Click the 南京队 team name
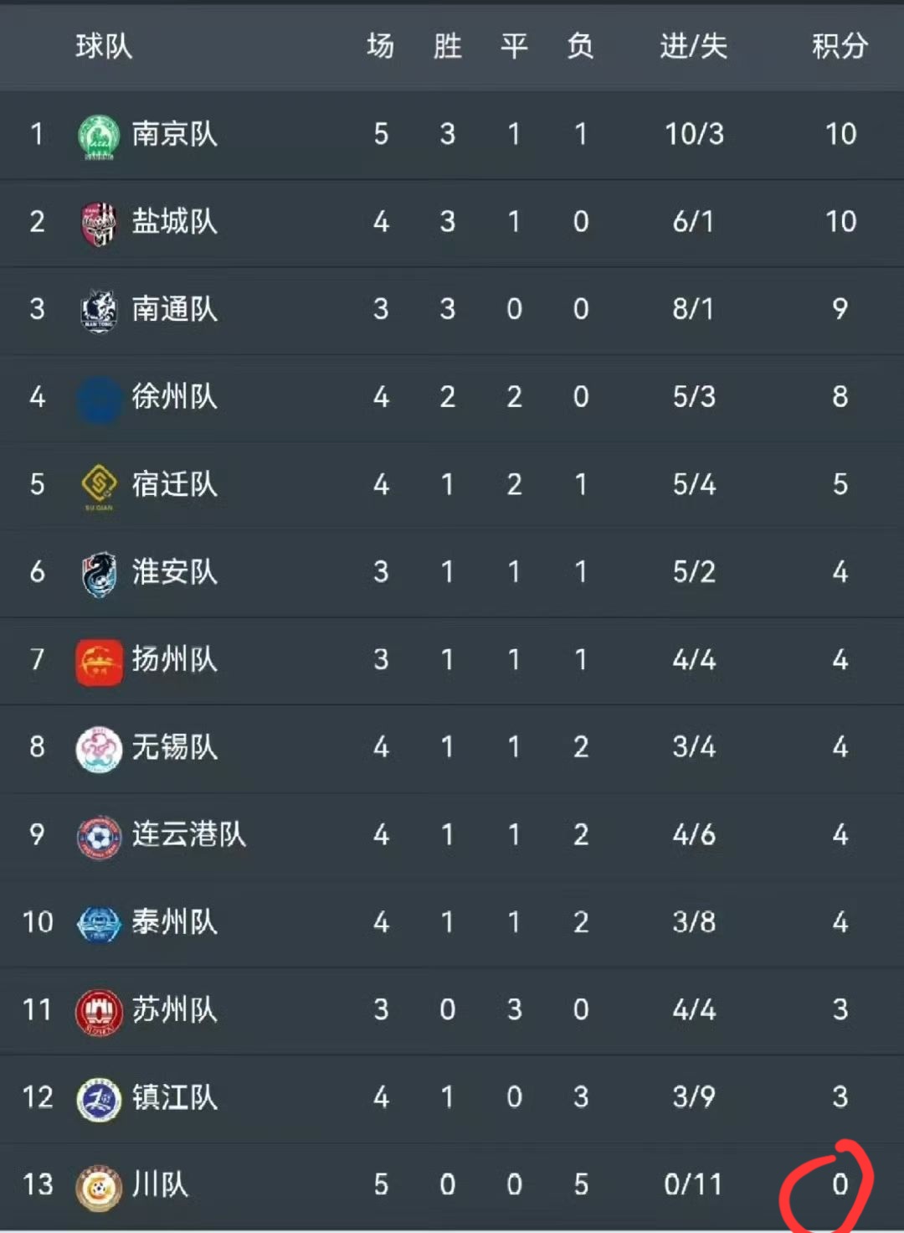Screen dimensions: 904x1233 (x=174, y=134)
